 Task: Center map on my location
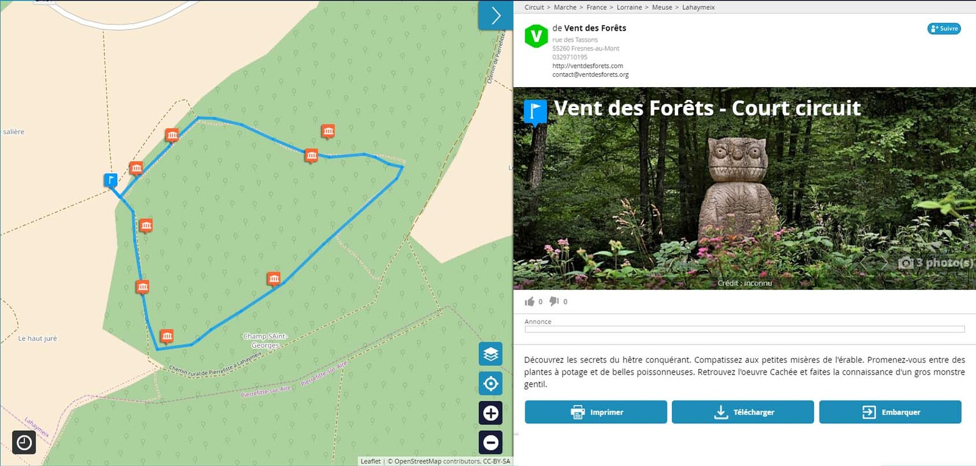490,384
